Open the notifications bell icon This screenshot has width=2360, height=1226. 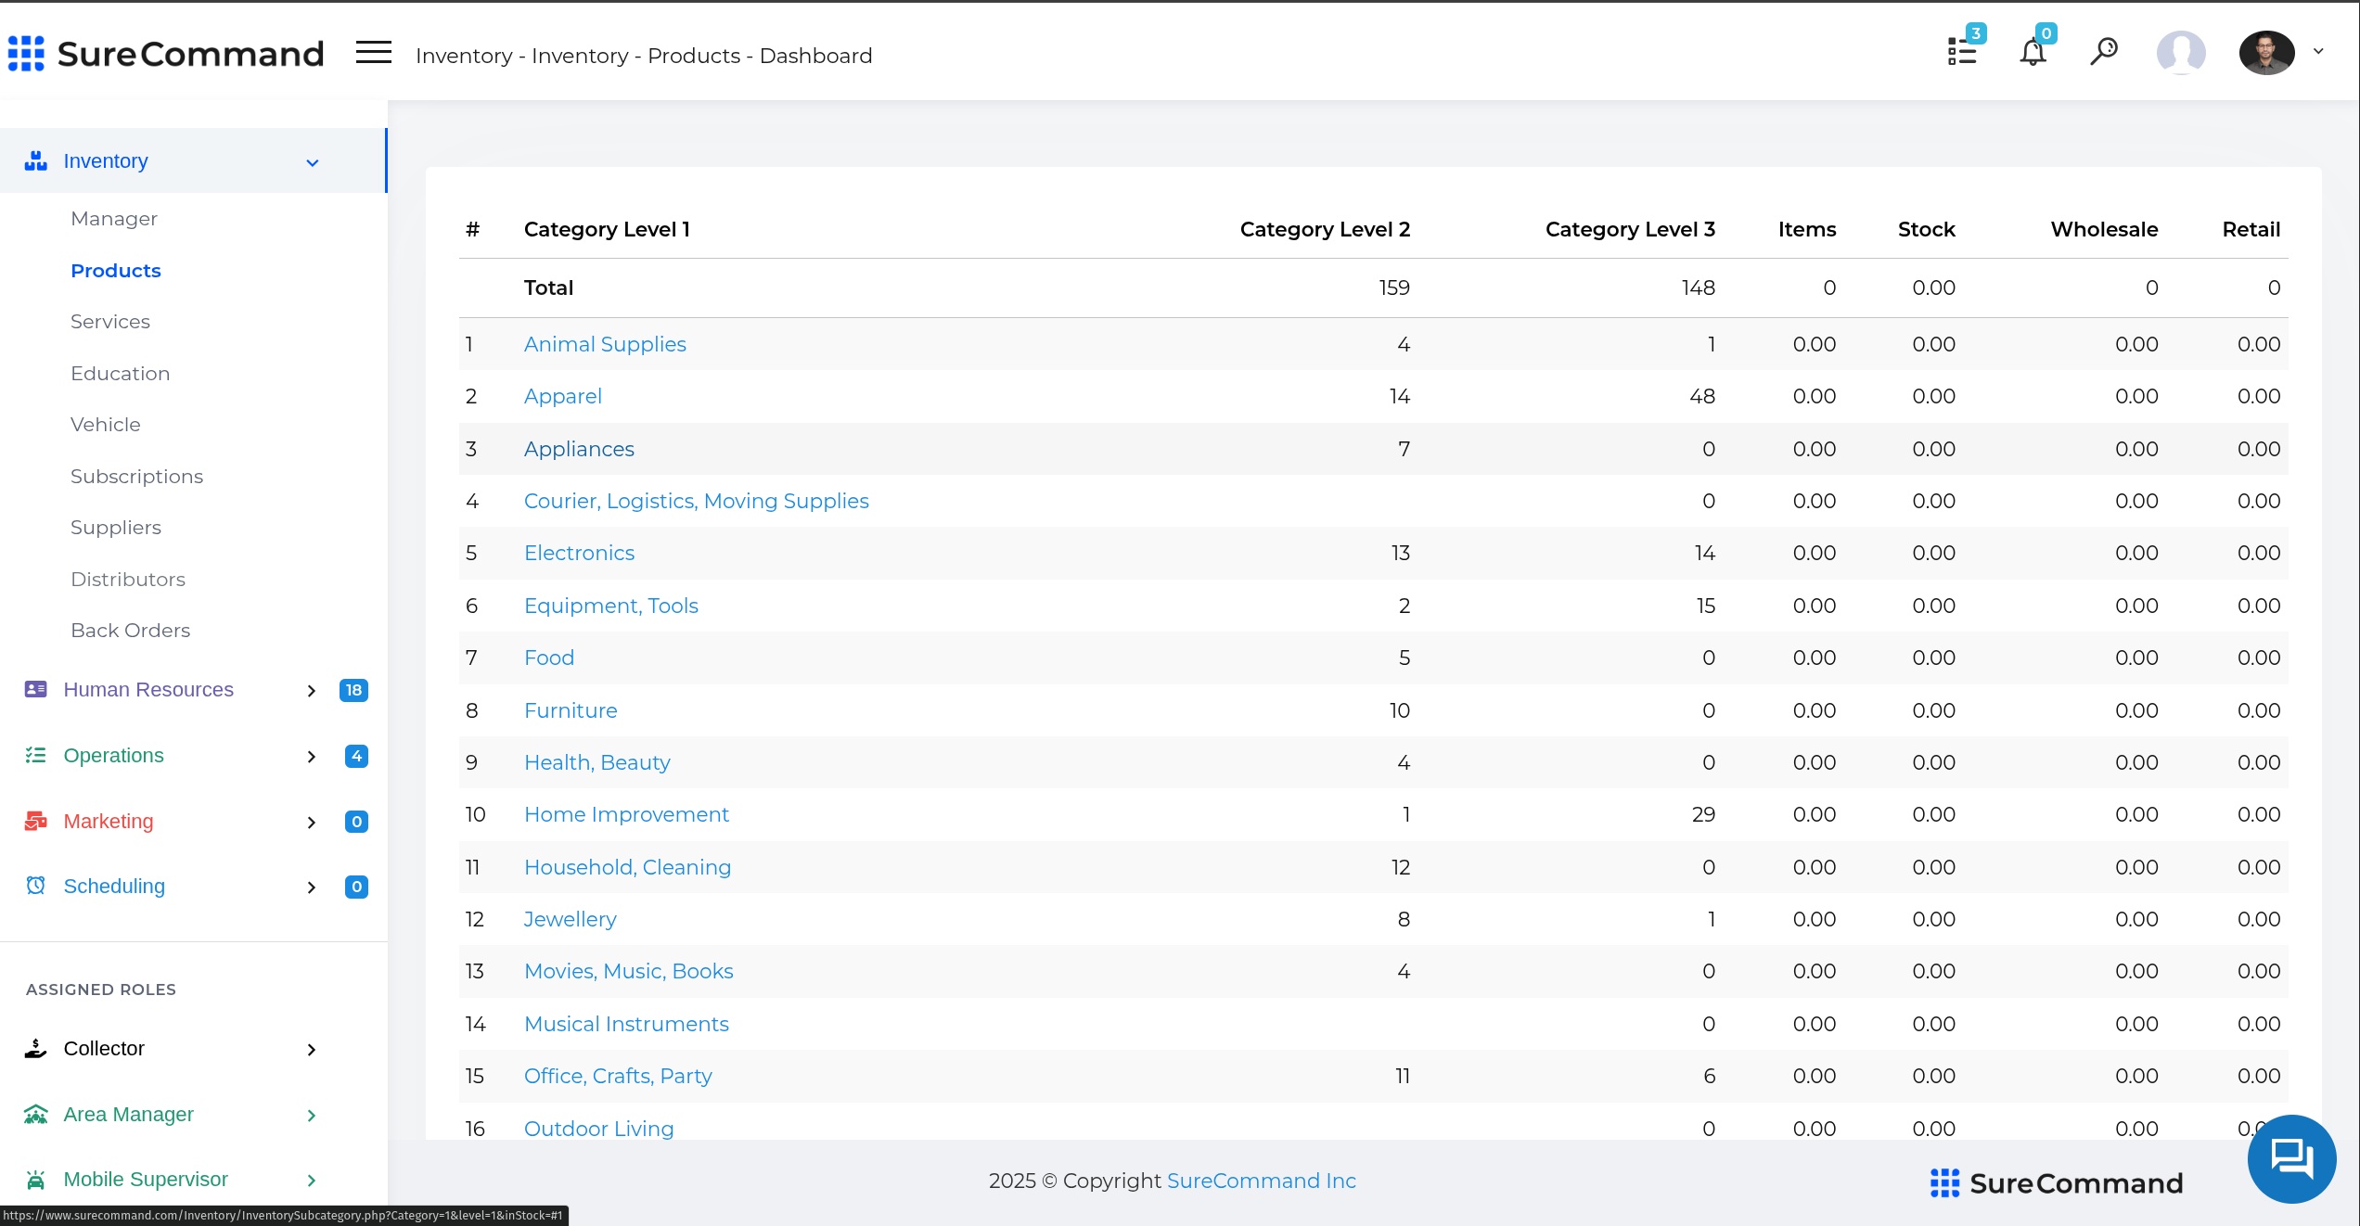(x=2033, y=52)
